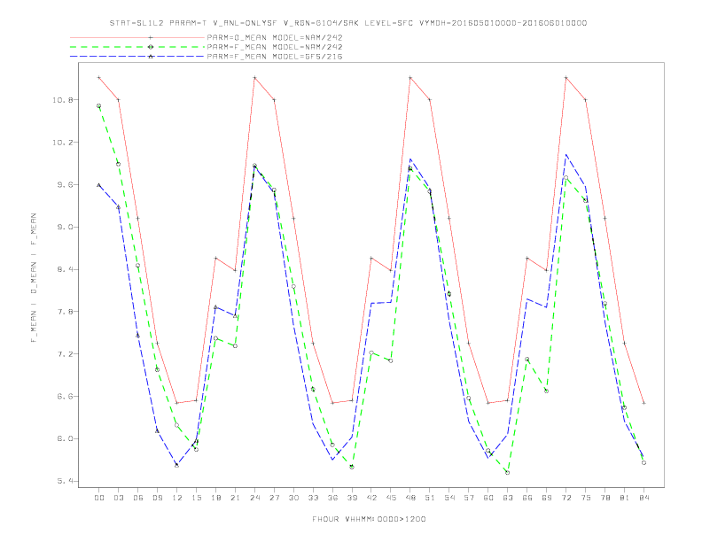Click x-axis tick label 12
702x542 pixels.
pos(177,498)
